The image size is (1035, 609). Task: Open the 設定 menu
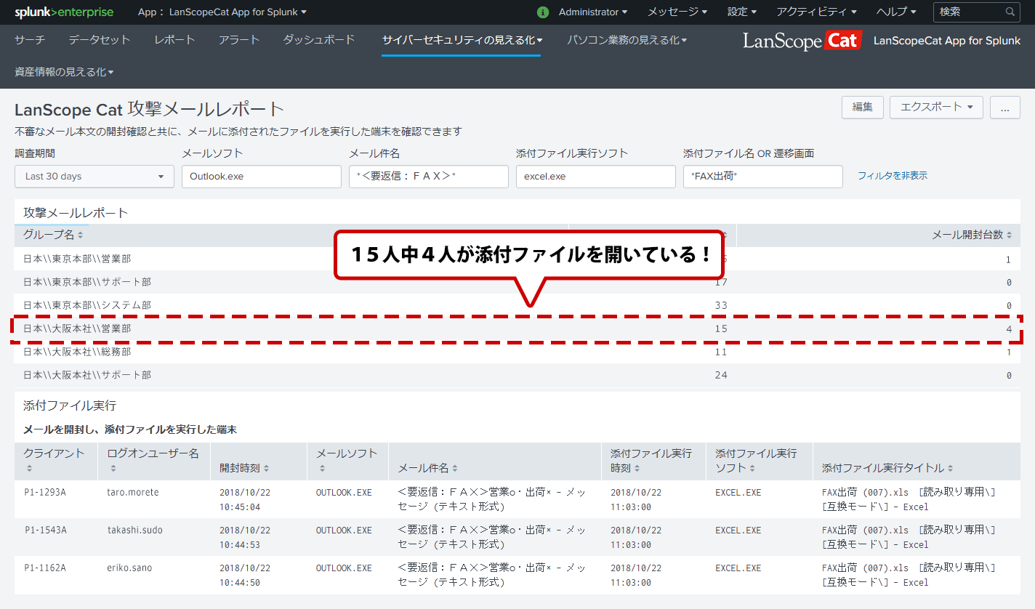coord(742,12)
